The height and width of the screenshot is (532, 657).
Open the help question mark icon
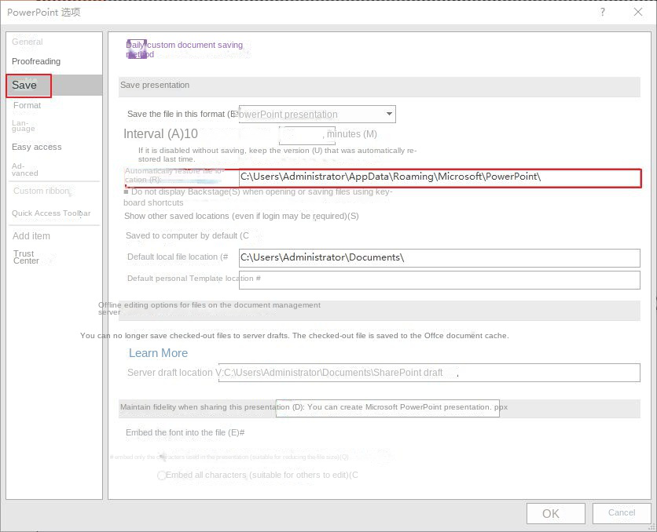click(602, 13)
